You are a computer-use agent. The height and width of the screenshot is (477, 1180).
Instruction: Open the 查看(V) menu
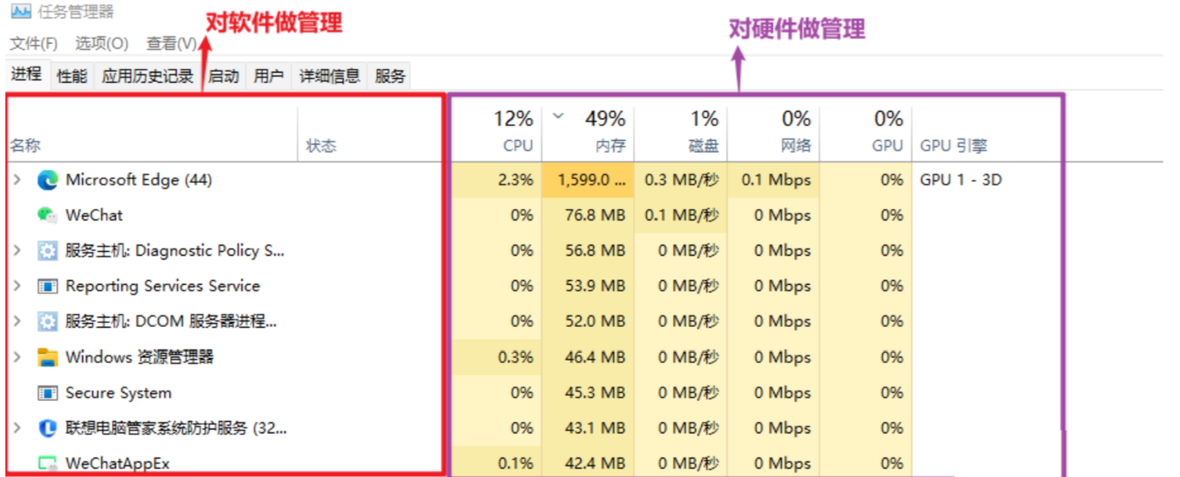[172, 44]
